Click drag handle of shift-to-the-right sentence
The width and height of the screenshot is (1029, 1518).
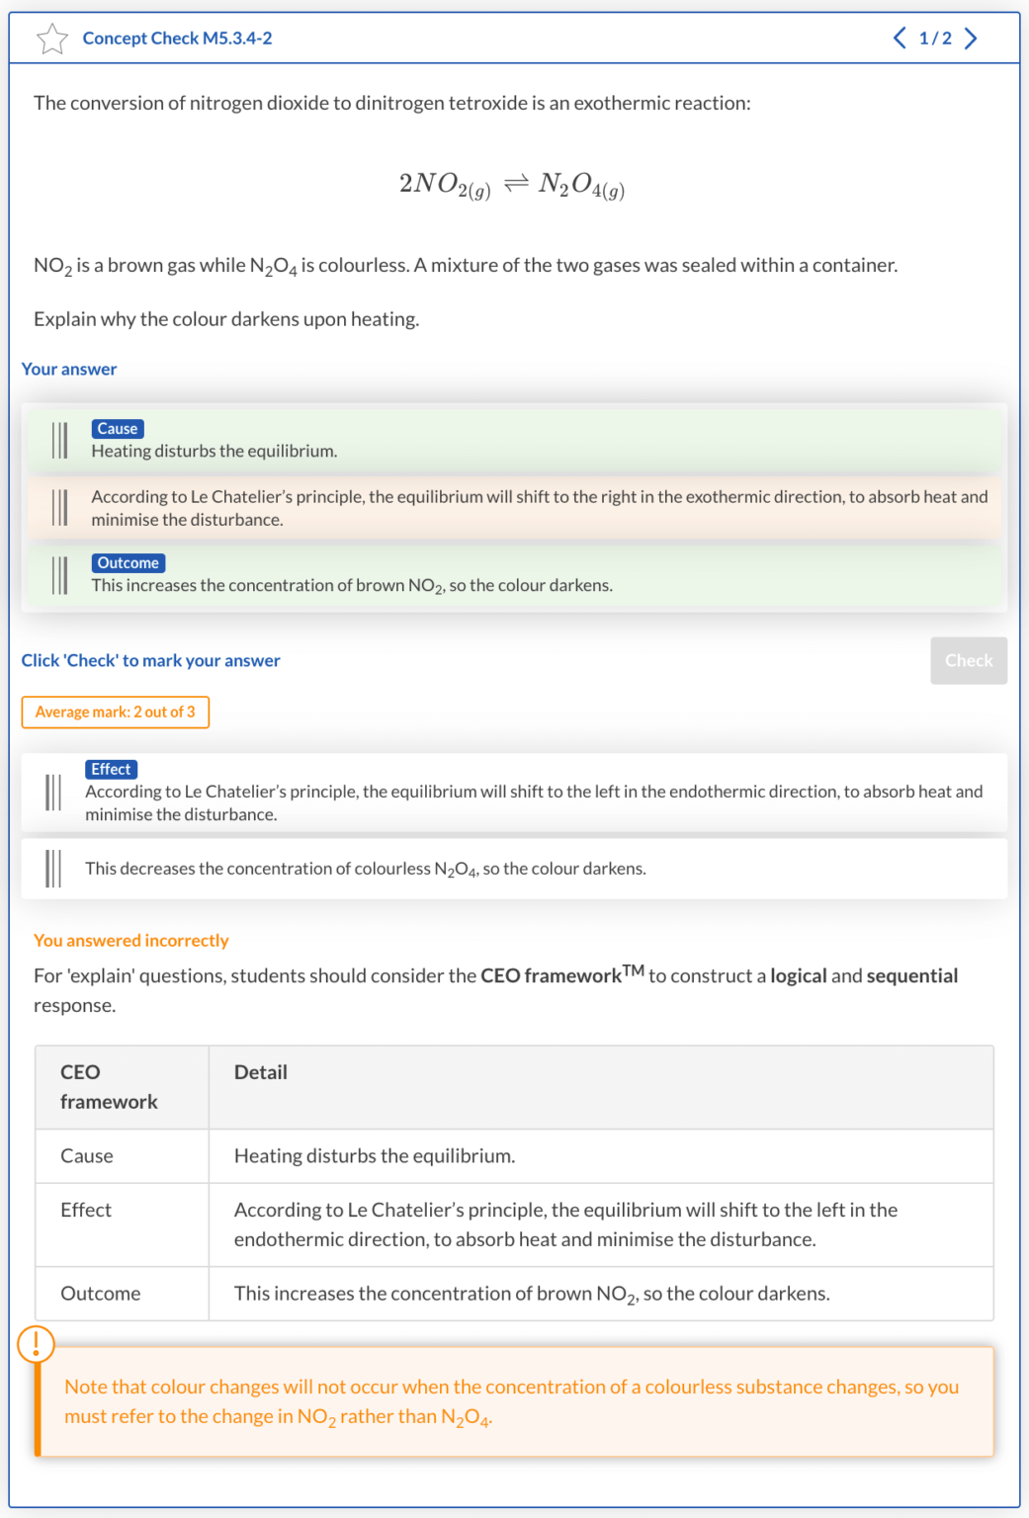[x=60, y=507]
